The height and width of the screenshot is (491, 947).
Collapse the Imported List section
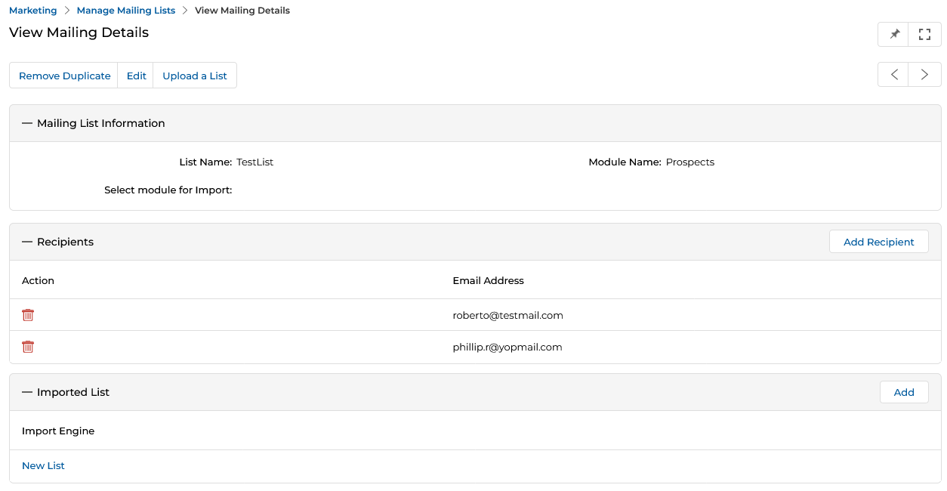tap(27, 392)
